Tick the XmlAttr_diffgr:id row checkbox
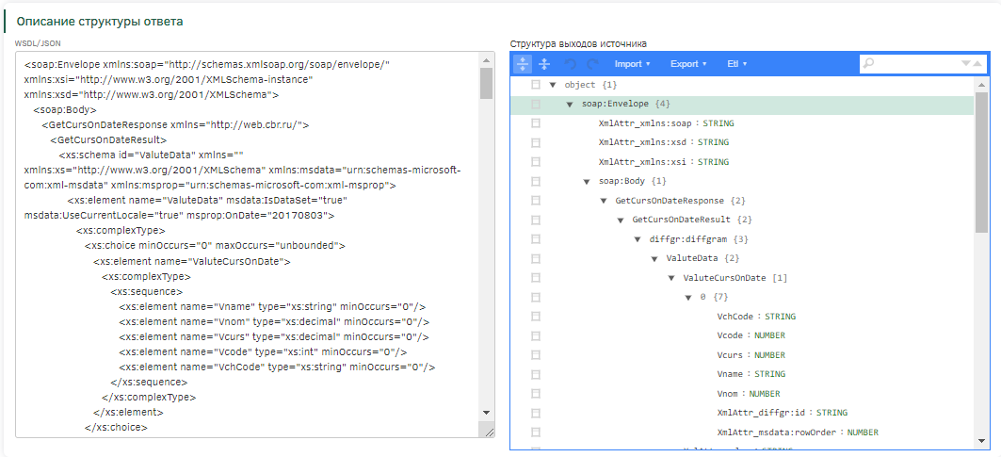 (x=536, y=413)
